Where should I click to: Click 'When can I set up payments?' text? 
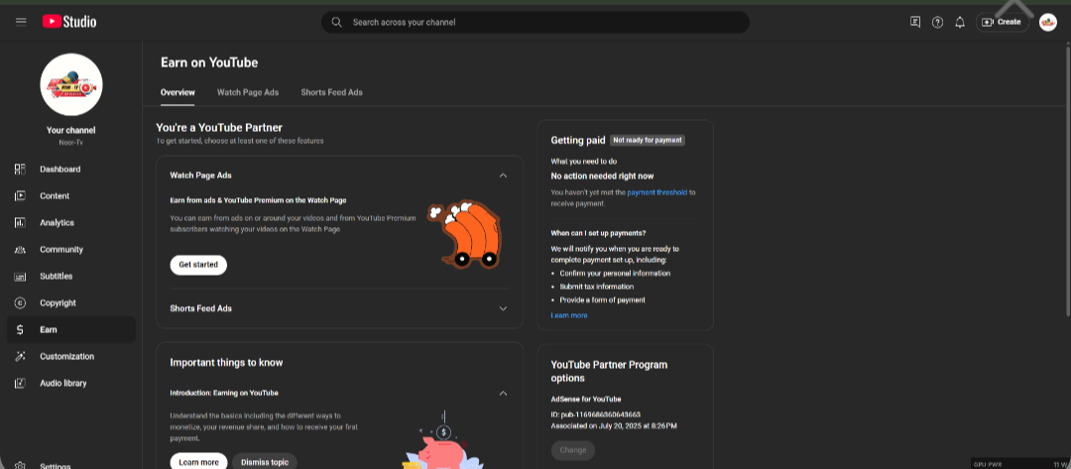(x=598, y=233)
